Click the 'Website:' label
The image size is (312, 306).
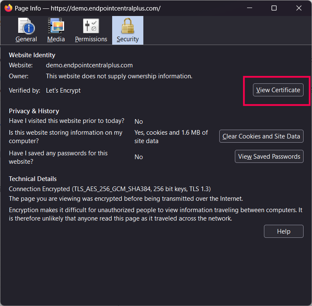[21, 65]
